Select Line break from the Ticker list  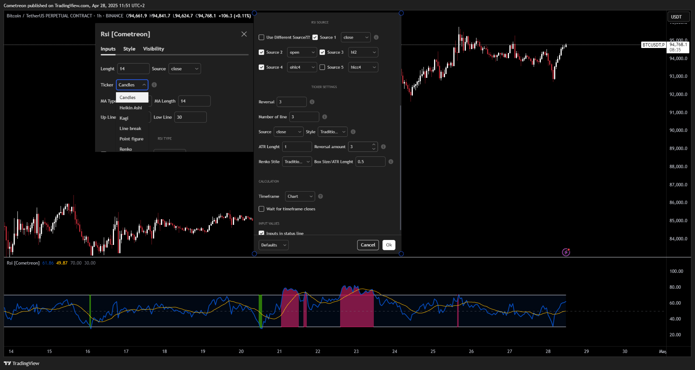click(132, 128)
